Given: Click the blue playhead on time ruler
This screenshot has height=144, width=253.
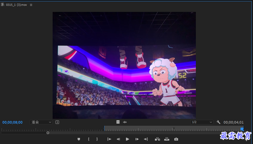Looking at the screenshot, I should pos(242,129).
